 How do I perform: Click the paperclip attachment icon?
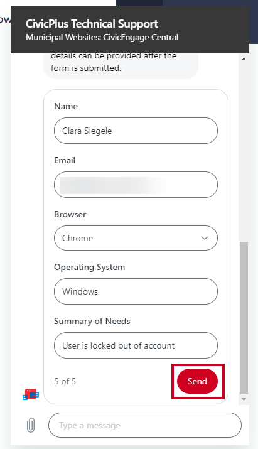click(x=31, y=425)
